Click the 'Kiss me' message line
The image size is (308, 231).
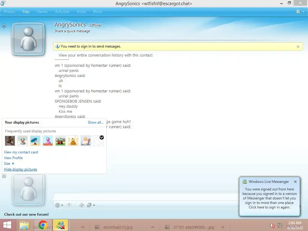point(65,111)
